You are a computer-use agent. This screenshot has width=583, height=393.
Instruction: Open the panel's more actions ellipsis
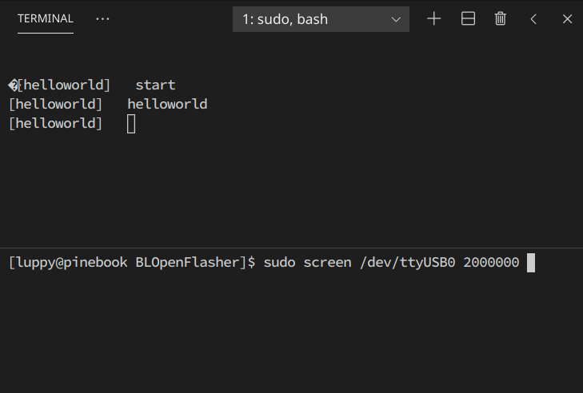click(x=102, y=18)
